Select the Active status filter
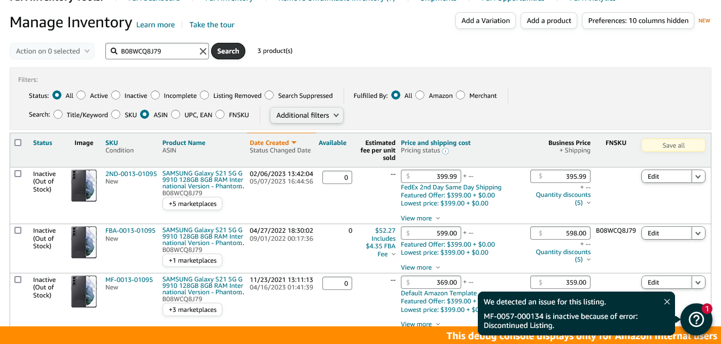 [x=81, y=95]
